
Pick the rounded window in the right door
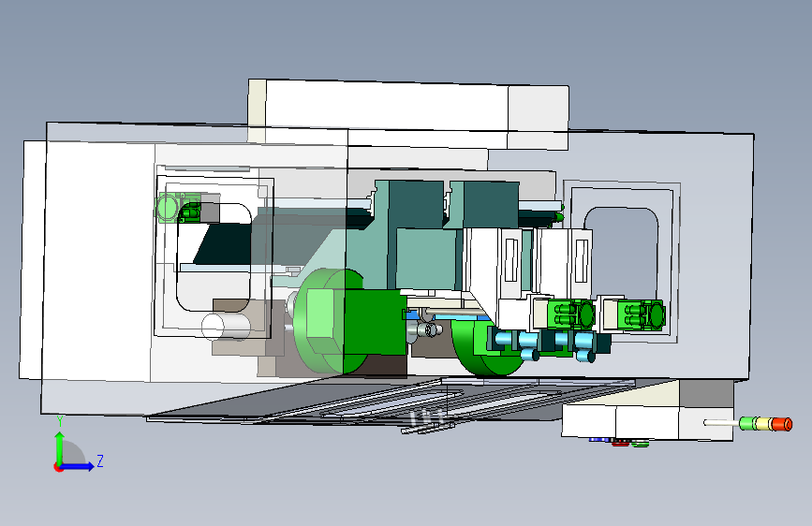622,253
